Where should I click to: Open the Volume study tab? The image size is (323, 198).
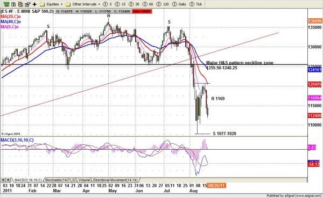[x=84, y=180]
